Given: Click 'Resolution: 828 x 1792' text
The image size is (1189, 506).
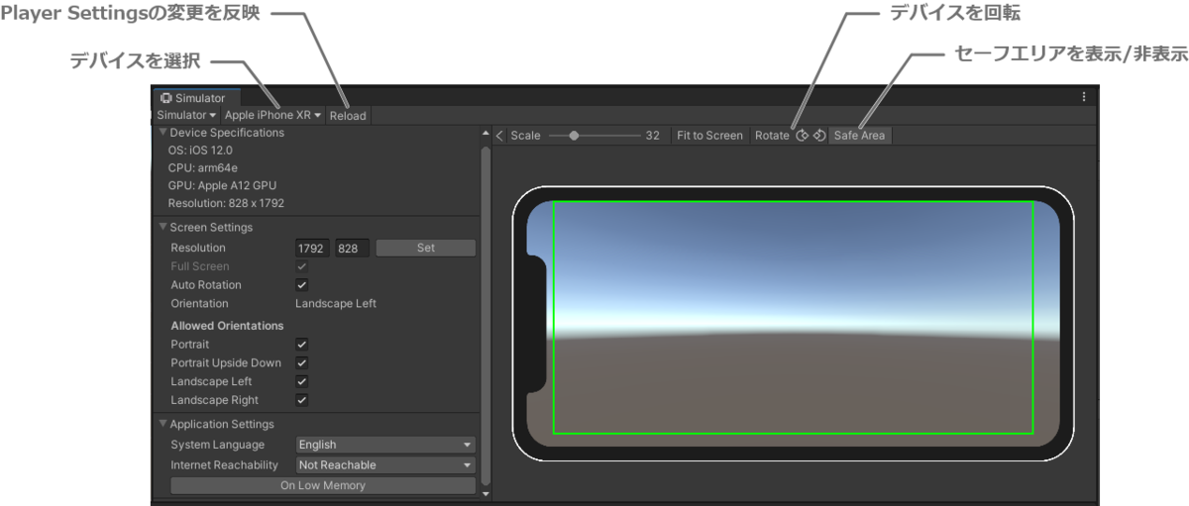Looking at the screenshot, I should [227, 204].
